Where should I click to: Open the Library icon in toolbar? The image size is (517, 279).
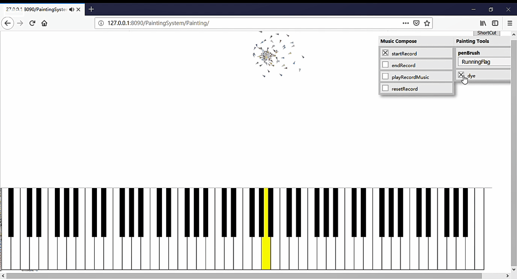pyautogui.click(x=483, y=23)
